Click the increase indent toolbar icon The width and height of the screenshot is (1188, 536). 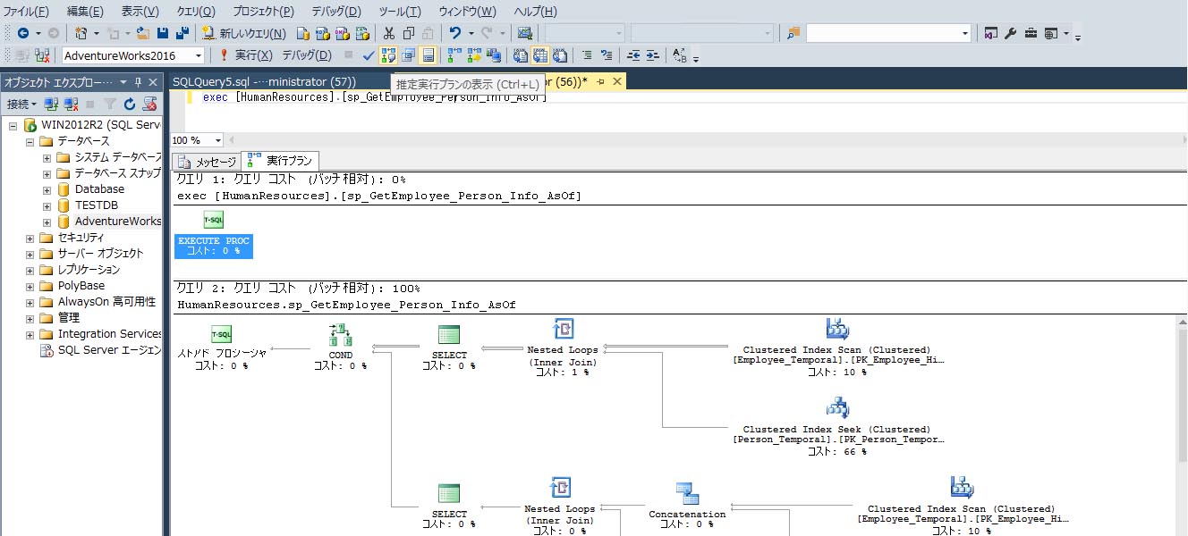pyautogui.click(x=652, y=55)
